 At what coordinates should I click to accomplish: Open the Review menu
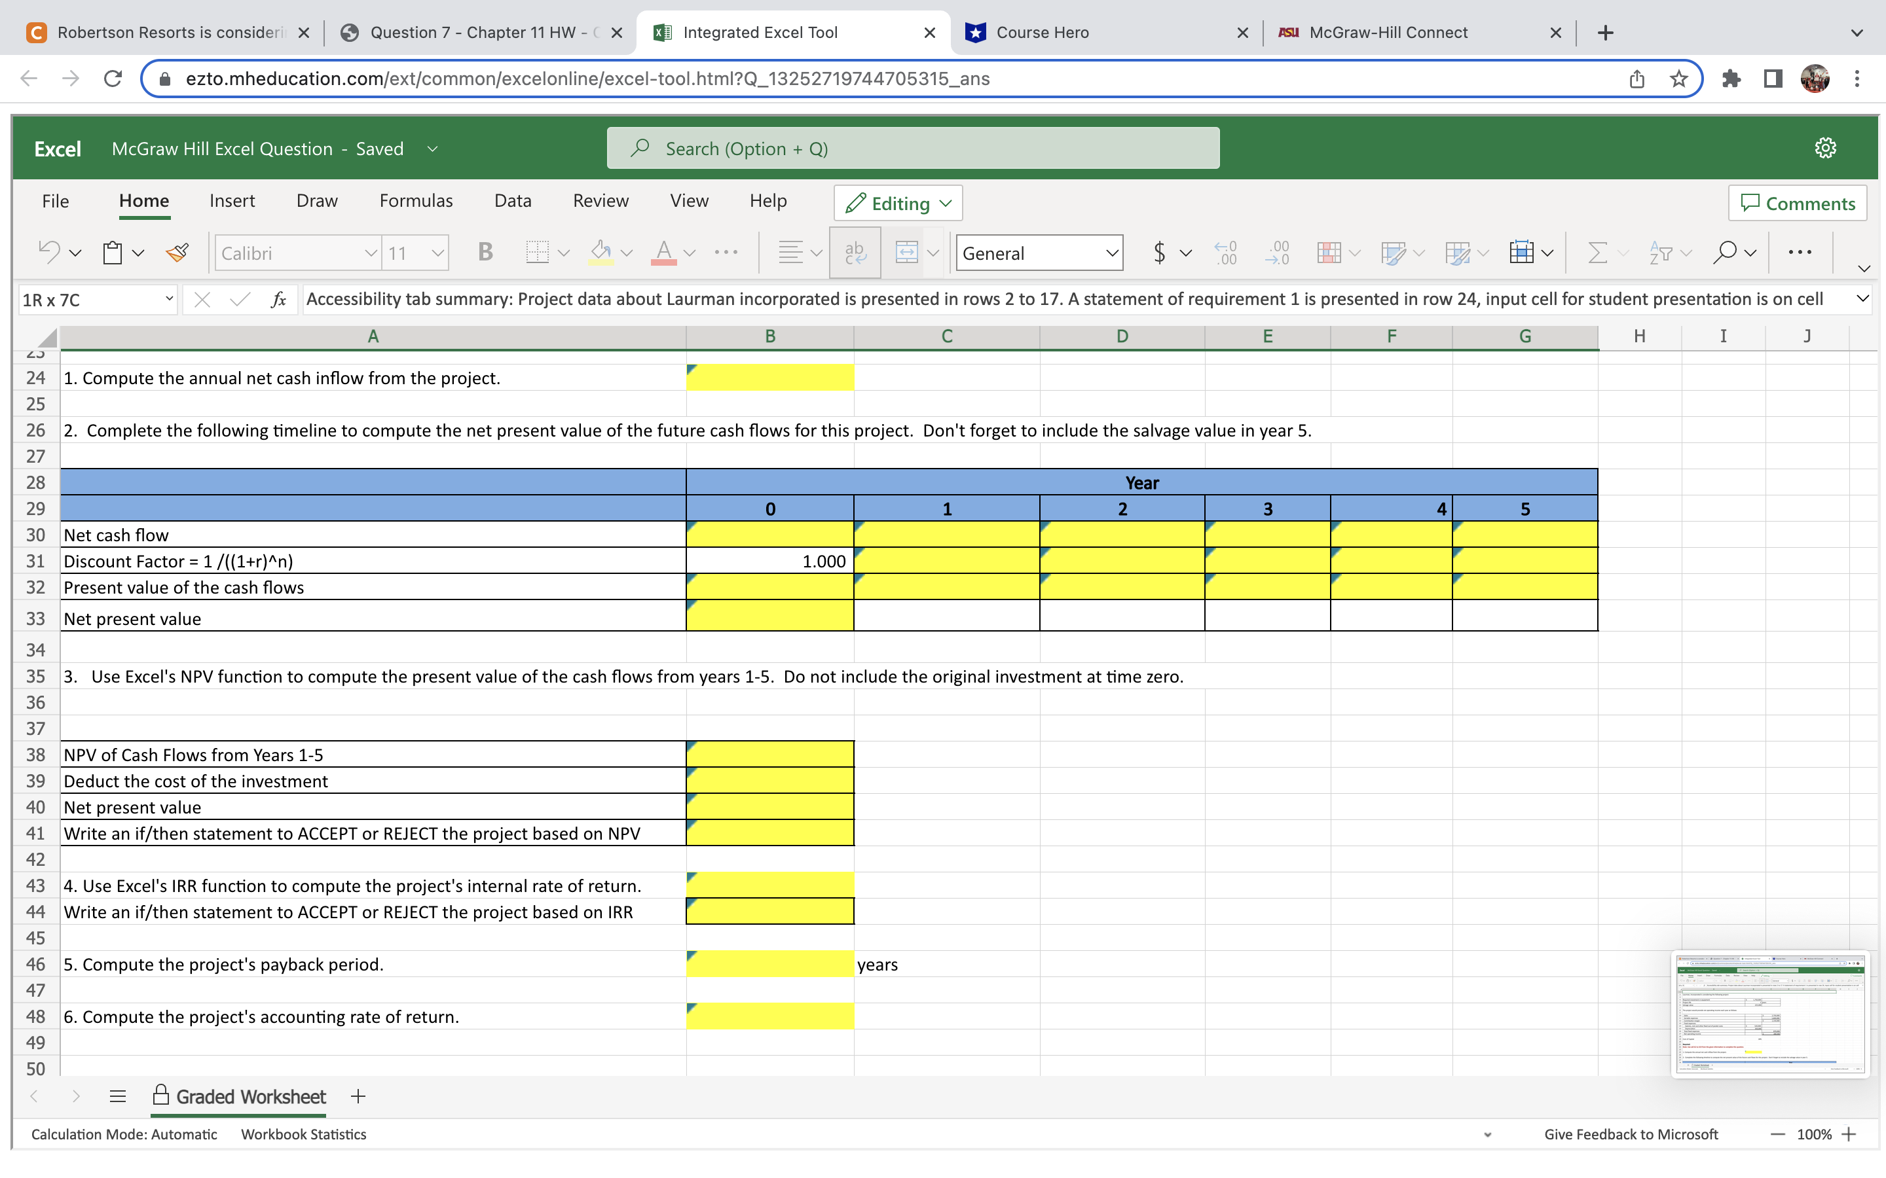599,200
